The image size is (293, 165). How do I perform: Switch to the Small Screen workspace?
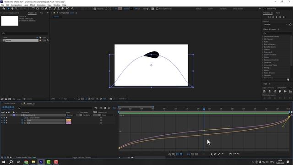238,9
